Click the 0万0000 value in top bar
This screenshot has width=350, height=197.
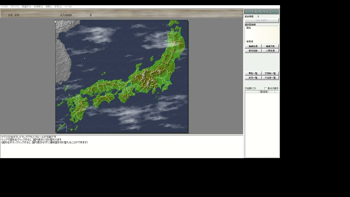(66, 15)
